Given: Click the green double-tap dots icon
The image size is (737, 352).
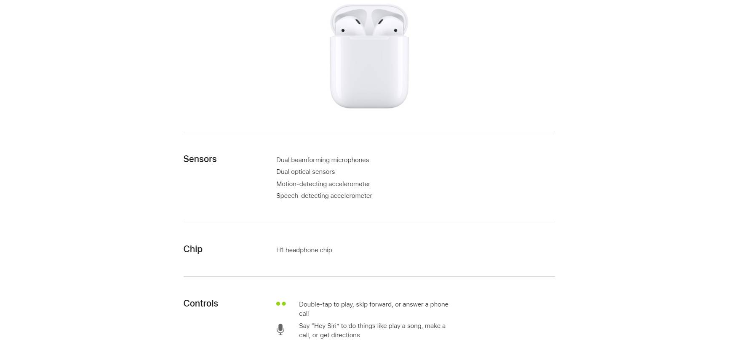Looking at the screenshot, I should (x=281, y=304).
